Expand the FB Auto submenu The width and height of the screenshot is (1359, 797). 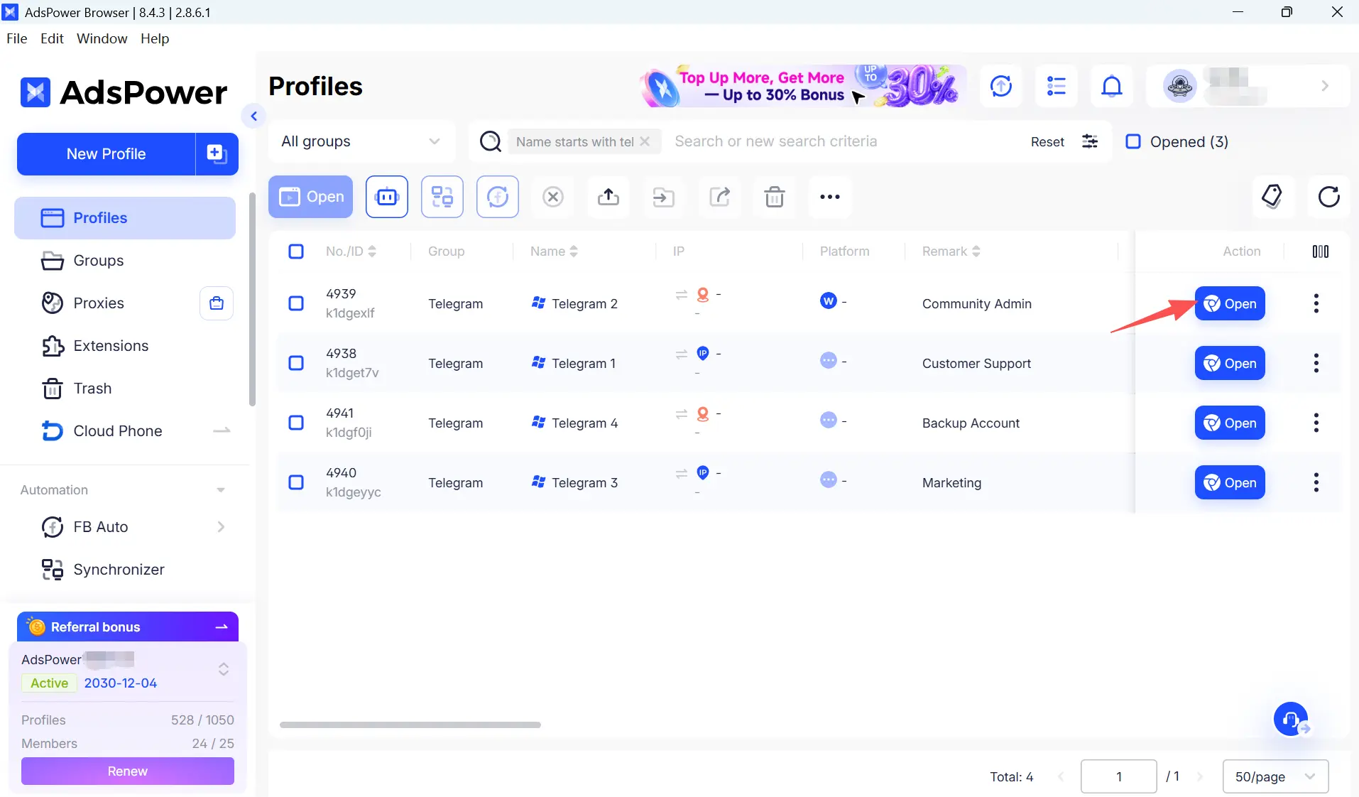coord(221,527)
